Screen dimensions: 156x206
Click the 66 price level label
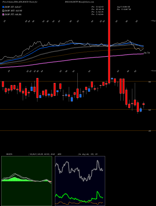pos(149,82)
